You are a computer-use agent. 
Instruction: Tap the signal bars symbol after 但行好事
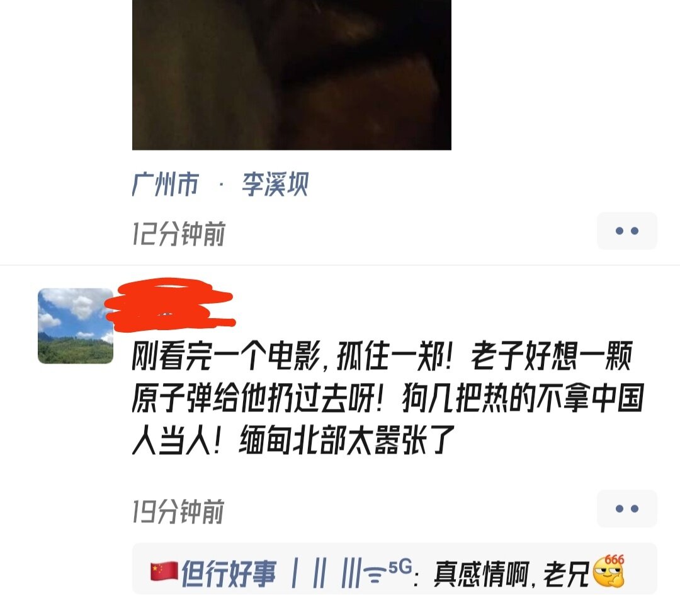pyautogui.click(x=326, y=573)
